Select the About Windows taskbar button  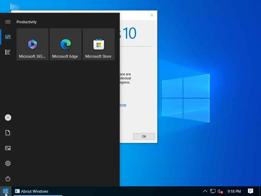[x=38, y=191]
